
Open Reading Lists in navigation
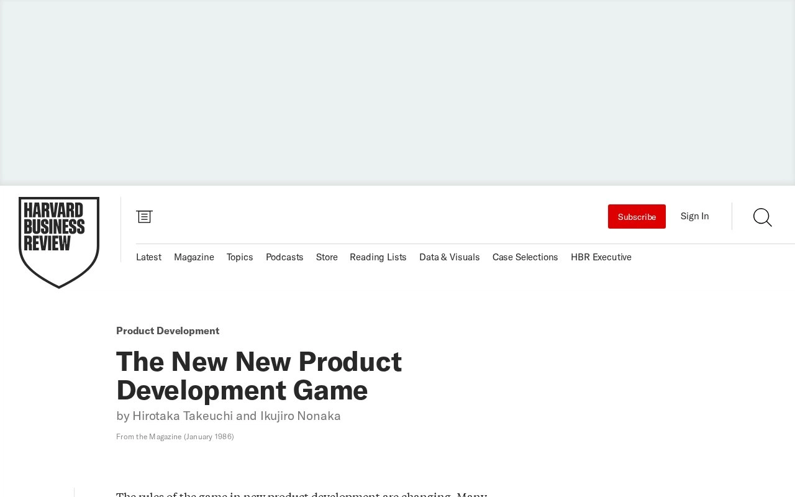(378, 257)
